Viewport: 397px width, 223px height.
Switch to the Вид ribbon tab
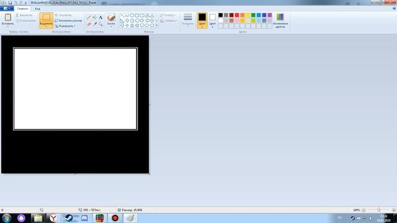37,9
